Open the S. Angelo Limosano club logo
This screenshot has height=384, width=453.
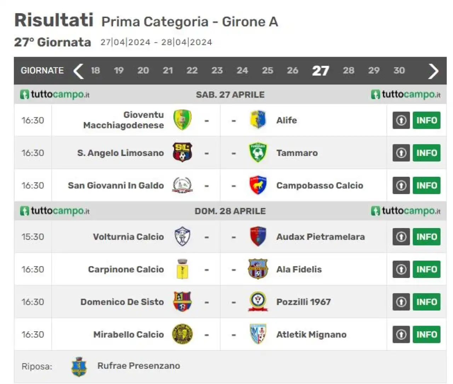pyautogui.click(x=182, y=152)
